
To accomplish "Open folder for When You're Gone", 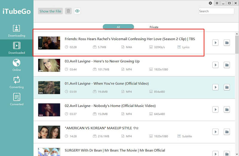I will [227, 87].
